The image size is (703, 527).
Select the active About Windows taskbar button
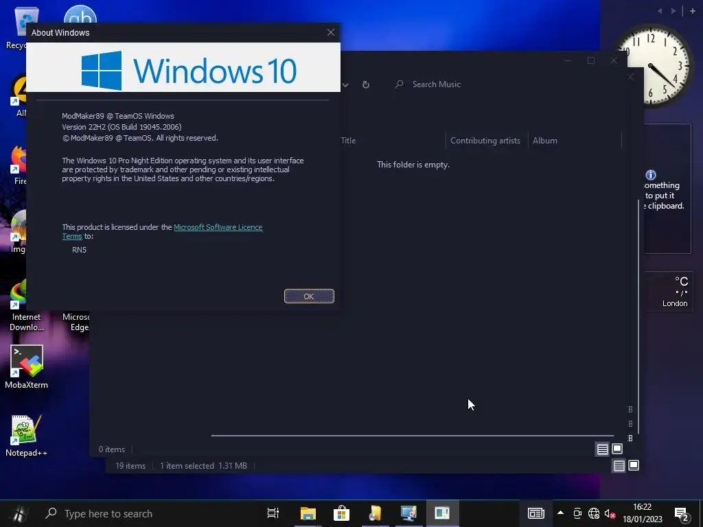[x=442, y=513]
